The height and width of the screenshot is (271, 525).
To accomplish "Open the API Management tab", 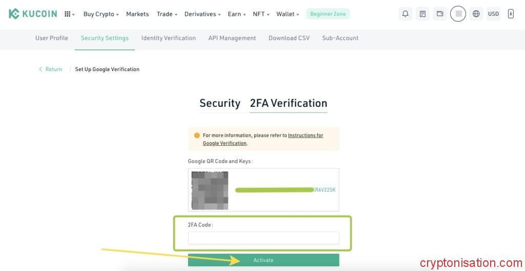I will pos(232,38).
